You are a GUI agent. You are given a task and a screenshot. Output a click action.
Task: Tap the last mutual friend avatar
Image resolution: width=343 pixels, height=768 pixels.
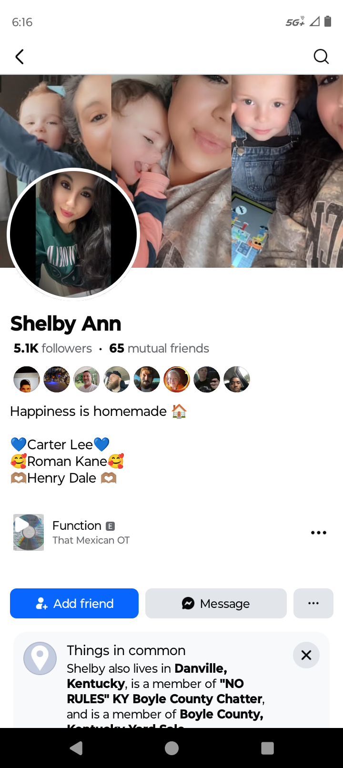[x=237, y=379]
